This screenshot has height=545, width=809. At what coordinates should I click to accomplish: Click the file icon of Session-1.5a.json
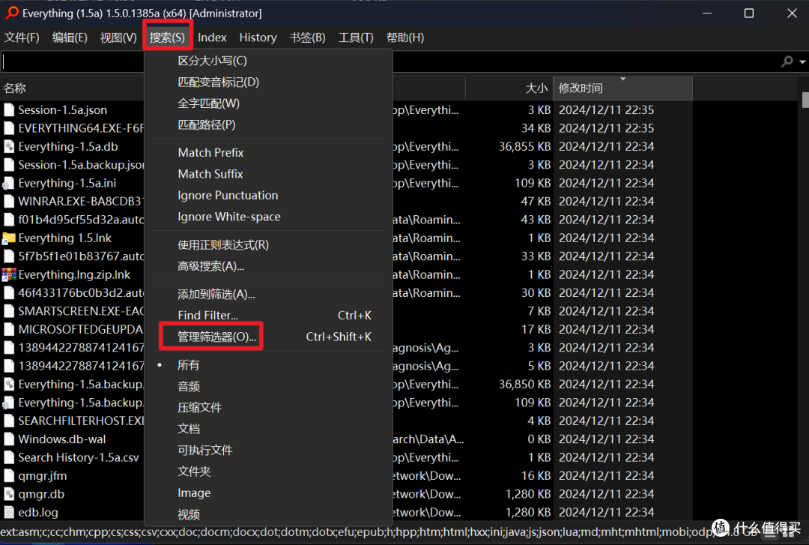click(x=9, y=110)
